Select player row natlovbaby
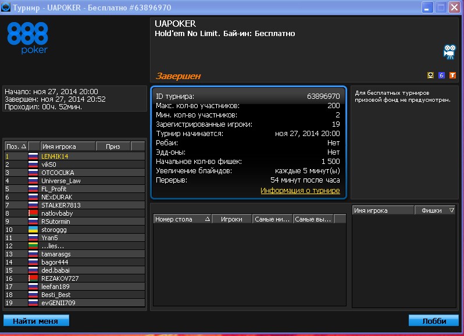The image size is (464, 336). (75, 213)
